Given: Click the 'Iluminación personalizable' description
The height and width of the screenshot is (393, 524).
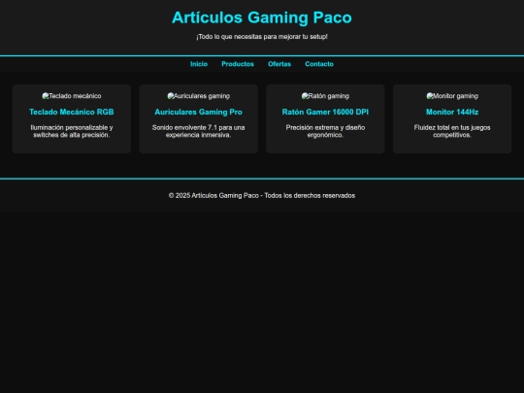Looking at the screenshot, I should [x=72, y=131].
